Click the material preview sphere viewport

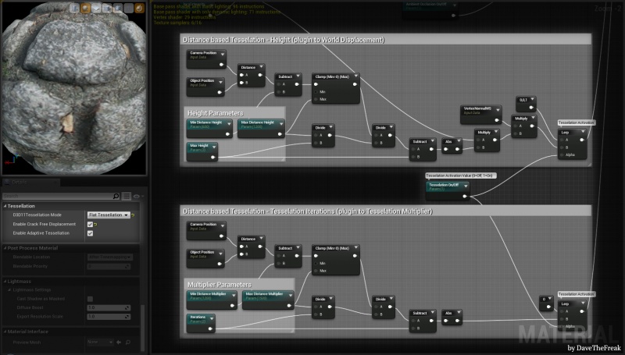[x=74, y=90]
